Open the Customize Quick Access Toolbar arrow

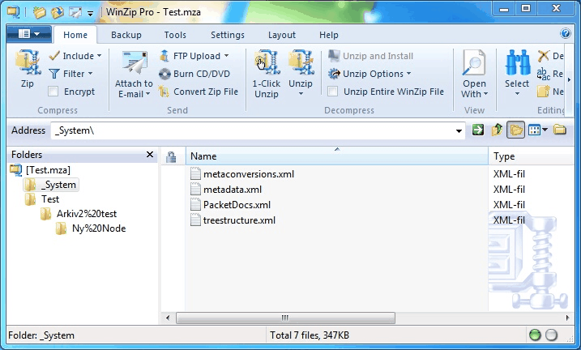point(91,13)
